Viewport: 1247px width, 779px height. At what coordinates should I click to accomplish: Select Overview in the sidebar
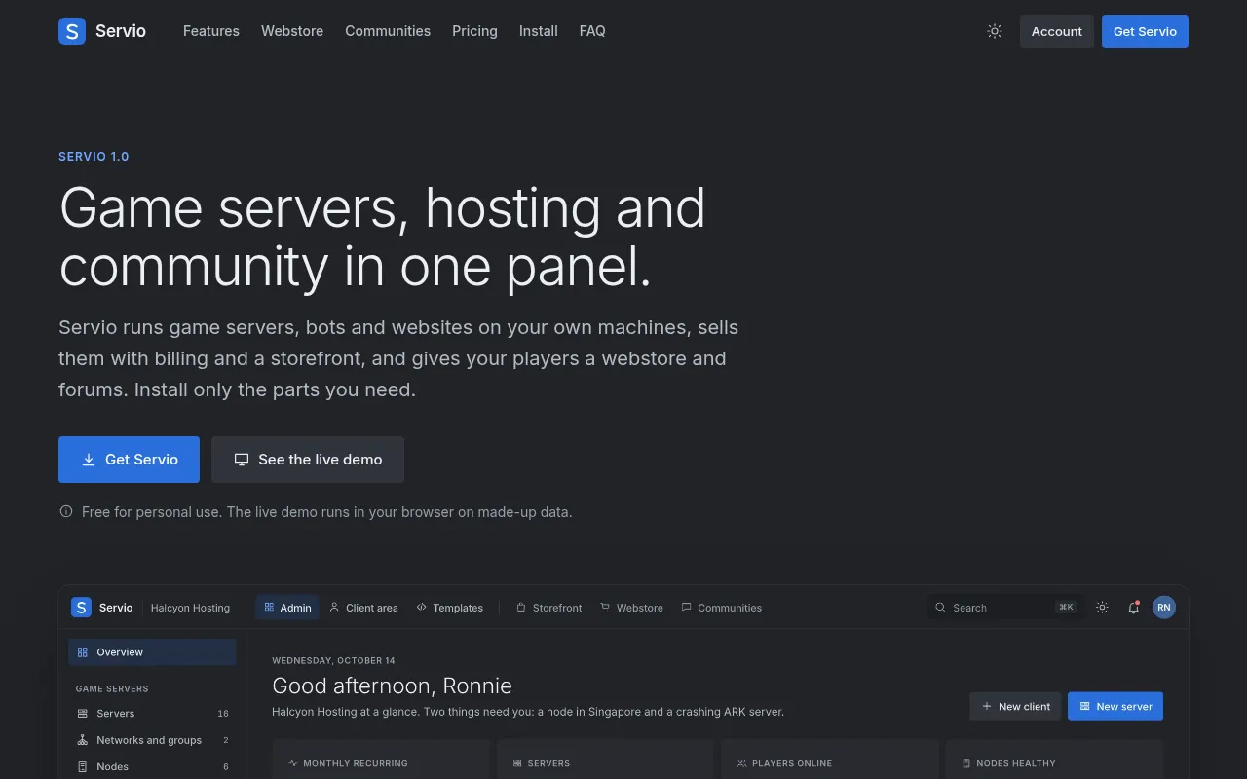coord(152,652)
